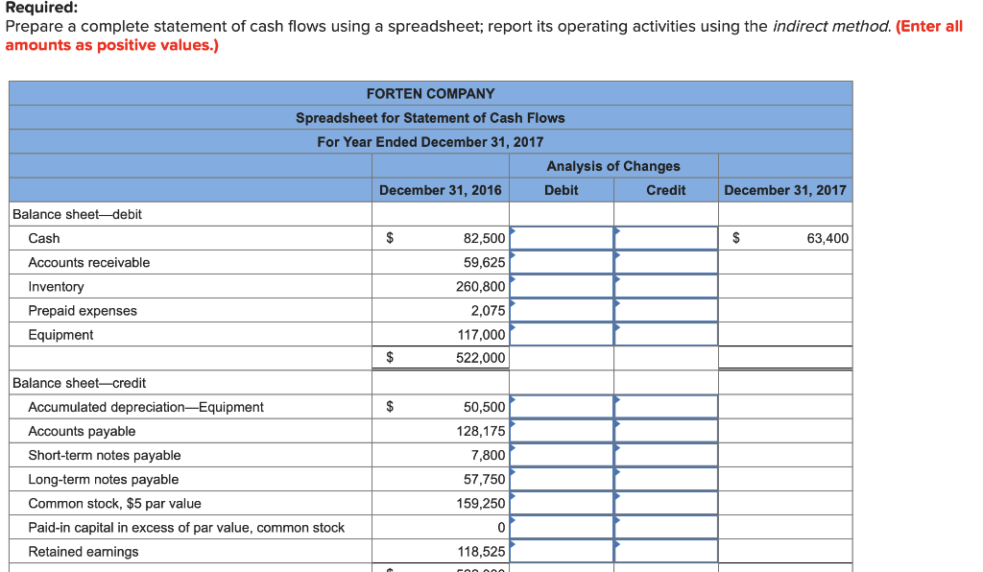Click the Inventory value '260,800'
This screenshot has width=983, height=572.
480,286
